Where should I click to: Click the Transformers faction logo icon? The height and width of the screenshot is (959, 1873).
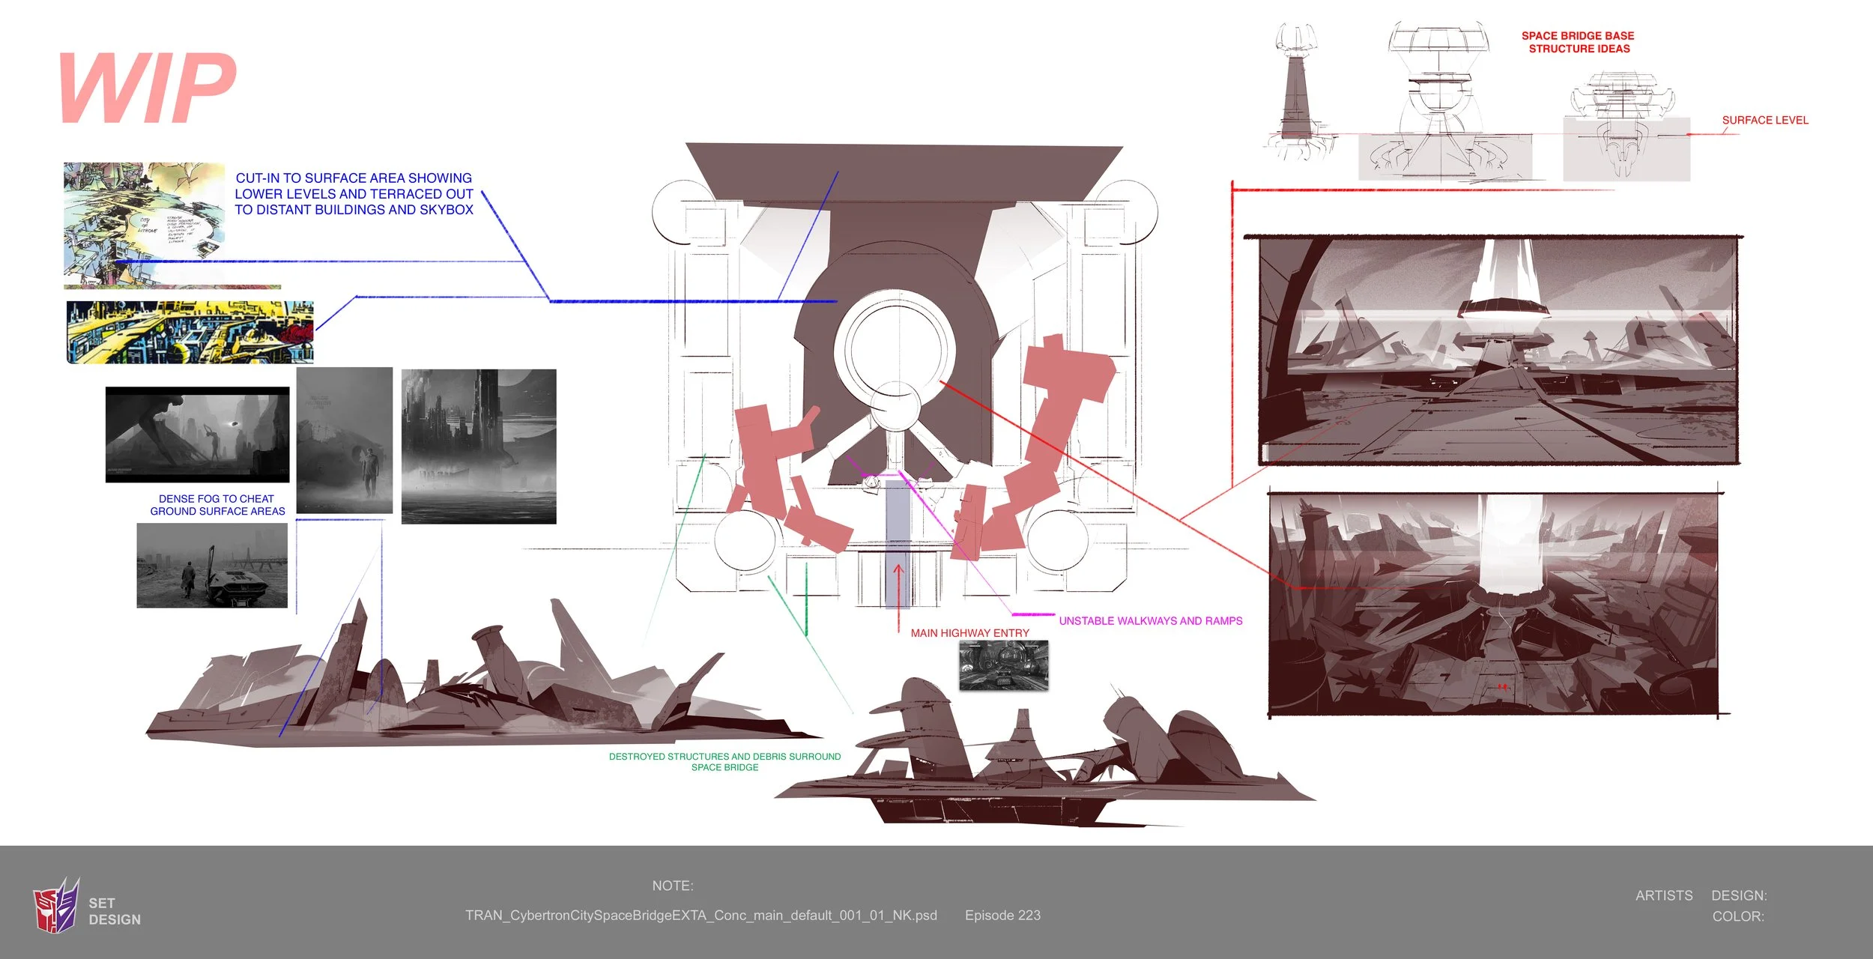click(x=55, y=906)
